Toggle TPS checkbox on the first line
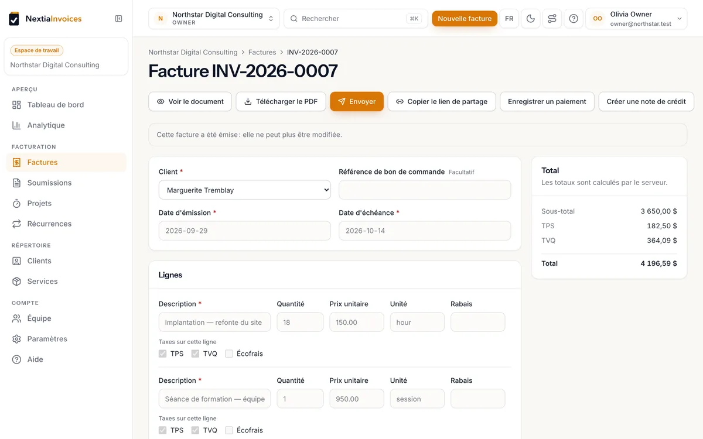 click(163, 354)
